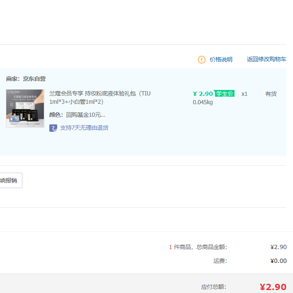Image resolution: width=293 pixels, height=293 pixels.
Task: Click the 有货 in-stock status
Action: [271, 94]
